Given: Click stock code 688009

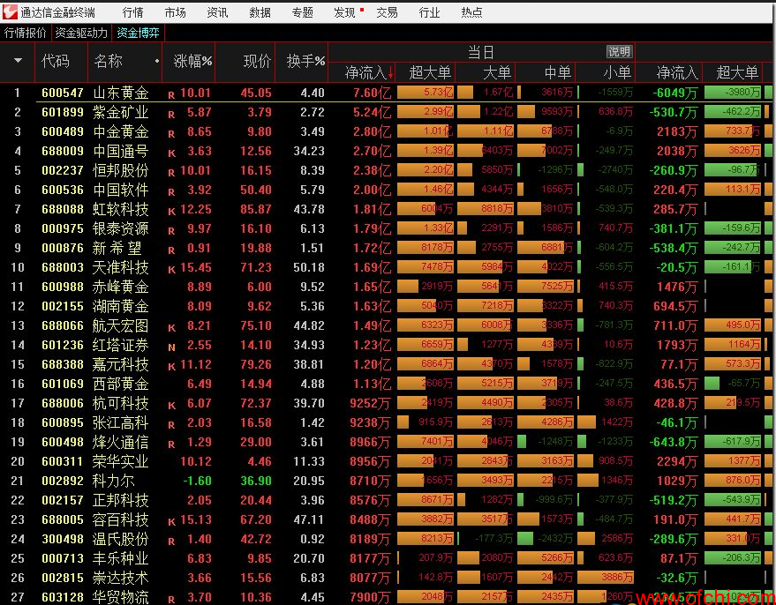Looking at the screenshot, I should 63,151.
